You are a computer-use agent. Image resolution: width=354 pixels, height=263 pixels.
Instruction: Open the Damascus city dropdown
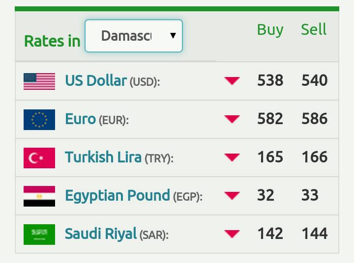(134, 36)
